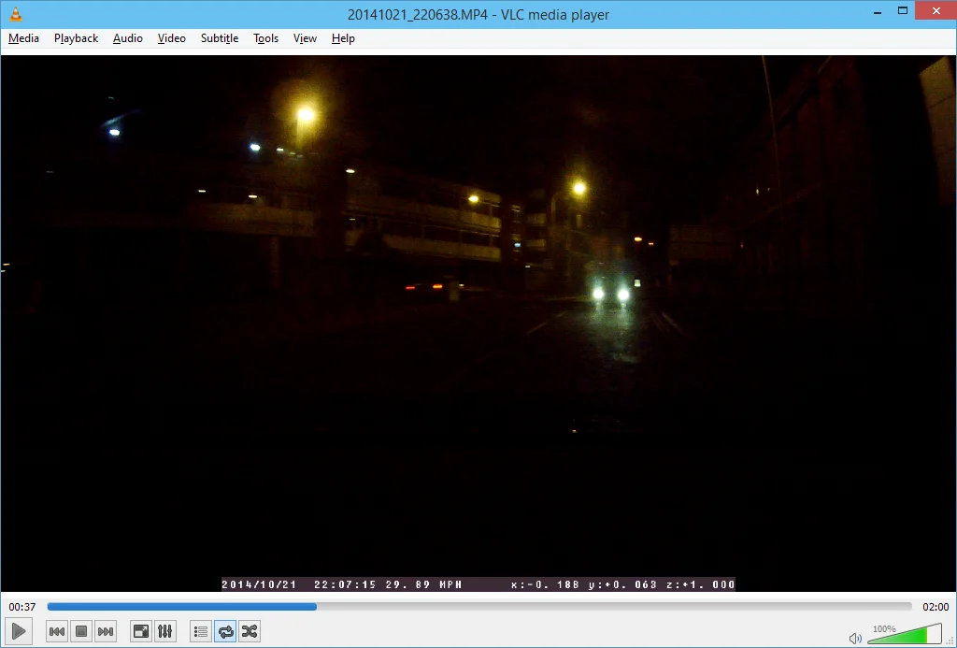Click the seek bar timeline
Screen dimensions: 957x648
pos(479,607)
